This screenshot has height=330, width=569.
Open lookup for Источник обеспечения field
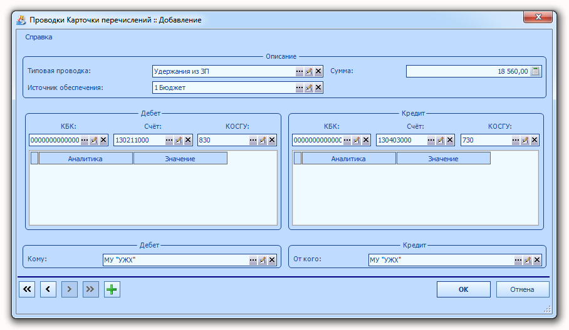pyautogui.click(x=299, y=87)
